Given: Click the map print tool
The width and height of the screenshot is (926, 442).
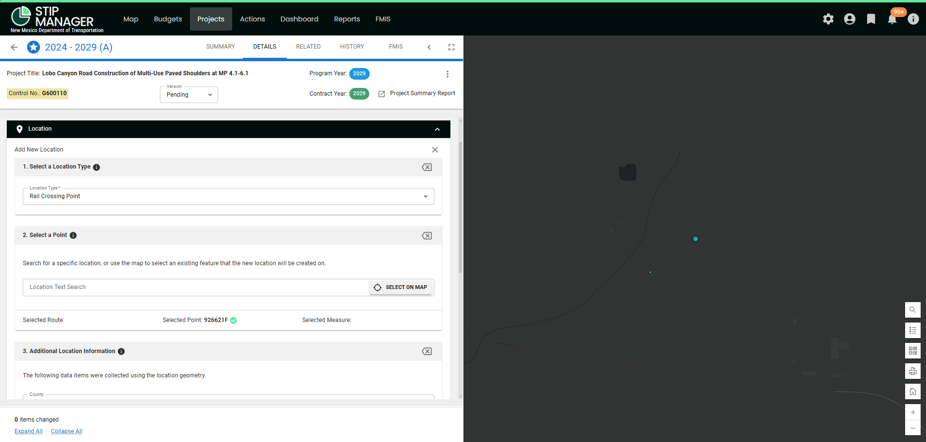Looking at the screenshot, I should tap(913, 371).
